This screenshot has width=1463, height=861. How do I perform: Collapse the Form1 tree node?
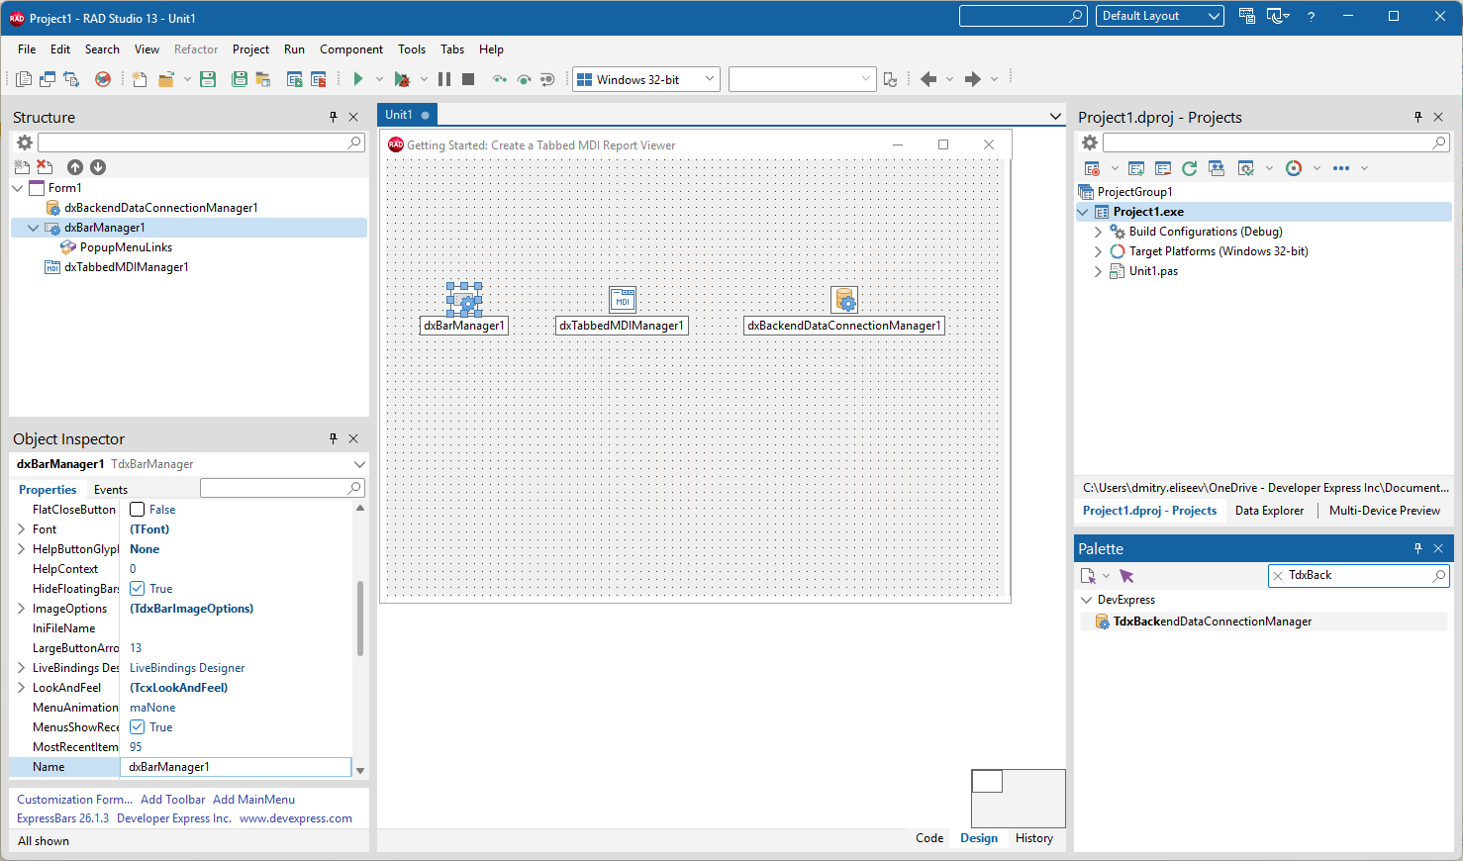coord(18,188)
